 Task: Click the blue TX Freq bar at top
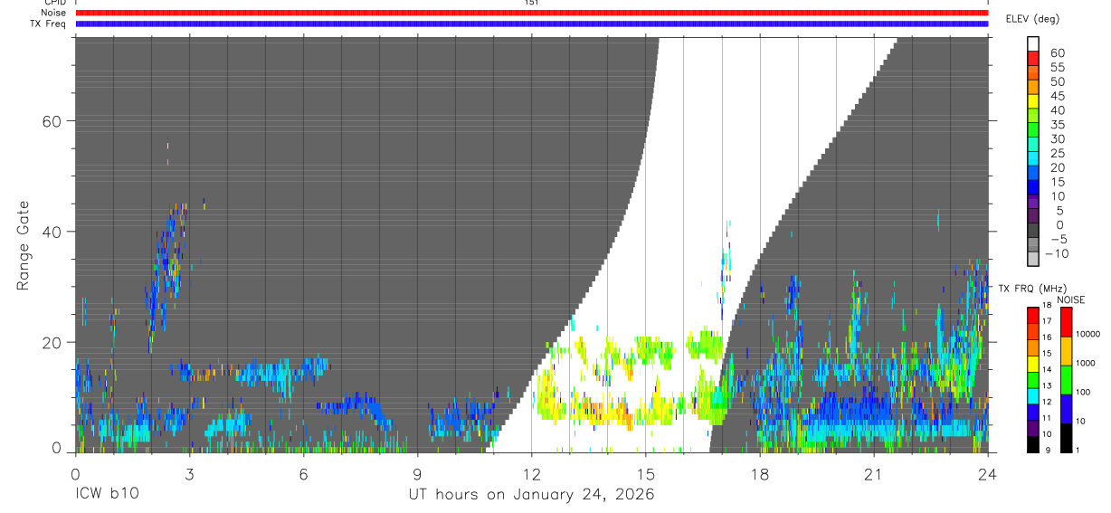coord(531,24)
